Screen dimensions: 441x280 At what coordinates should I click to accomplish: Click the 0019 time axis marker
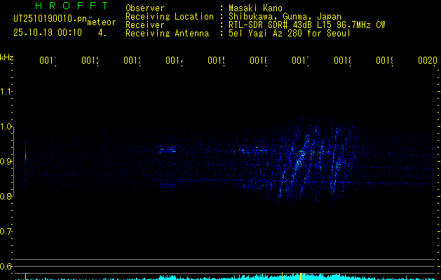[x=385, y=60]
